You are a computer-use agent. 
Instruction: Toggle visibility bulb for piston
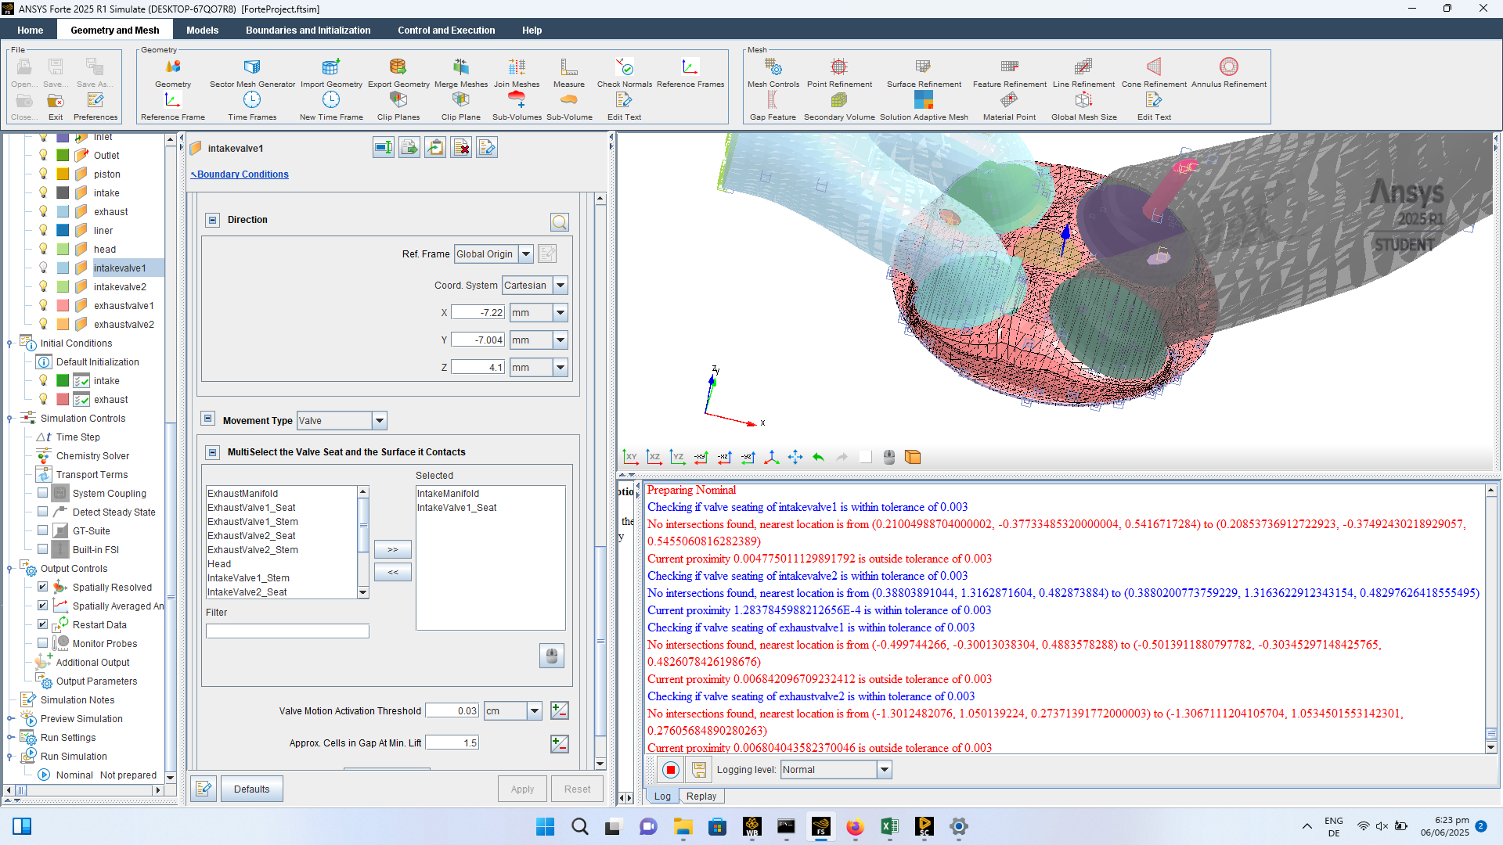pyautogui.click(x=43, y=174)
